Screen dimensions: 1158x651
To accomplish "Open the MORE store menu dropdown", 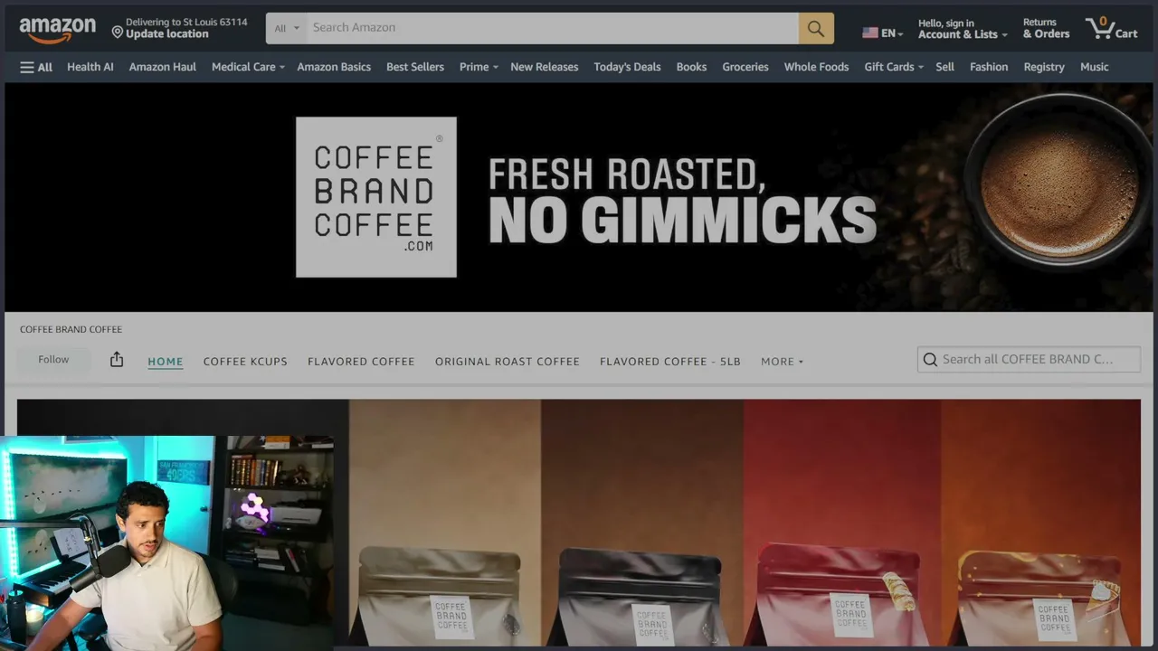I will 782,362.
